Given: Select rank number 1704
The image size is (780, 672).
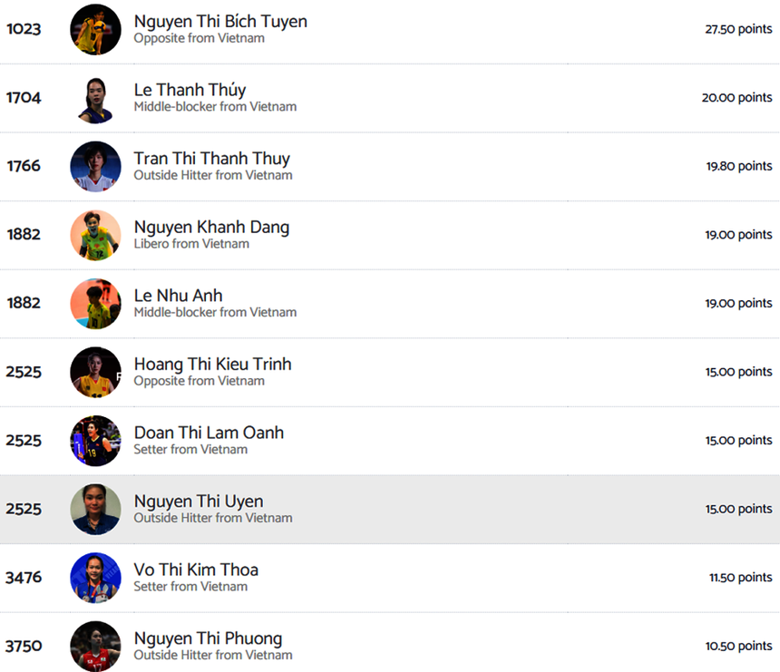Looking at the screenshot, I should point(24,98).
